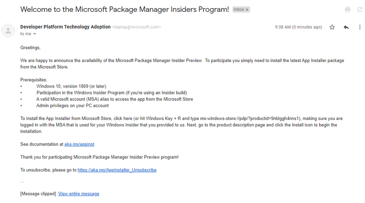Click the sender's avatar picture
The width and height of the screenshot is (365, 203).
[x=8, y=31]
